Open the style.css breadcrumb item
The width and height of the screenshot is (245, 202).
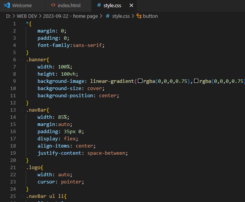click(x=121, y=16)
